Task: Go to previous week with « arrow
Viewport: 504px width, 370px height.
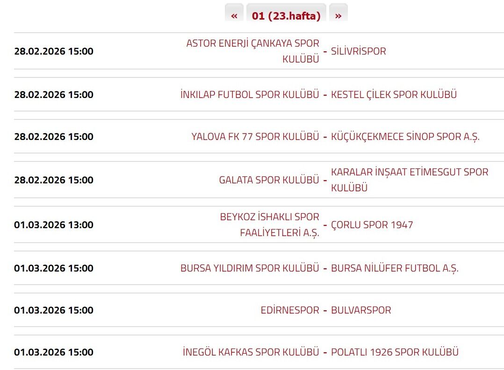Action: pyautogui.click(x=234, y=15)
